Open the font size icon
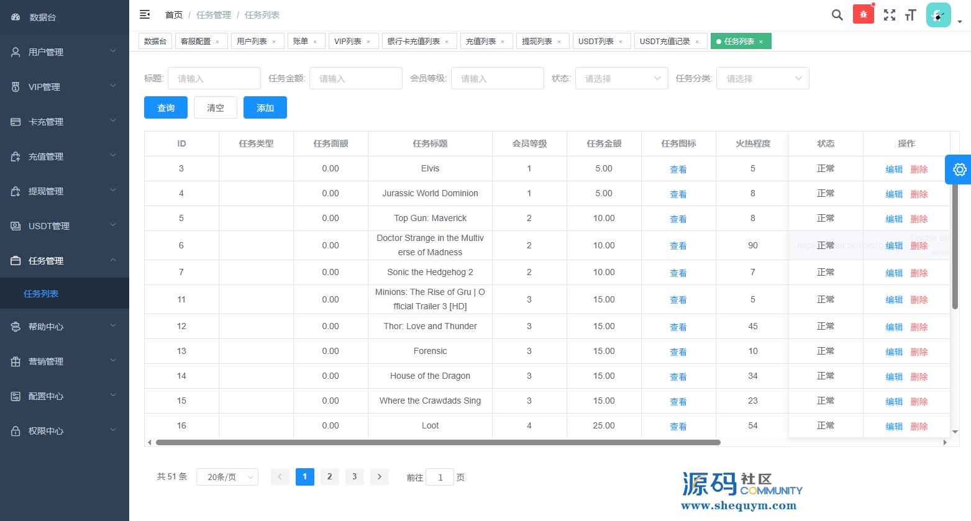Viewport: 971px width, 521px height. [x=911, y=15]
